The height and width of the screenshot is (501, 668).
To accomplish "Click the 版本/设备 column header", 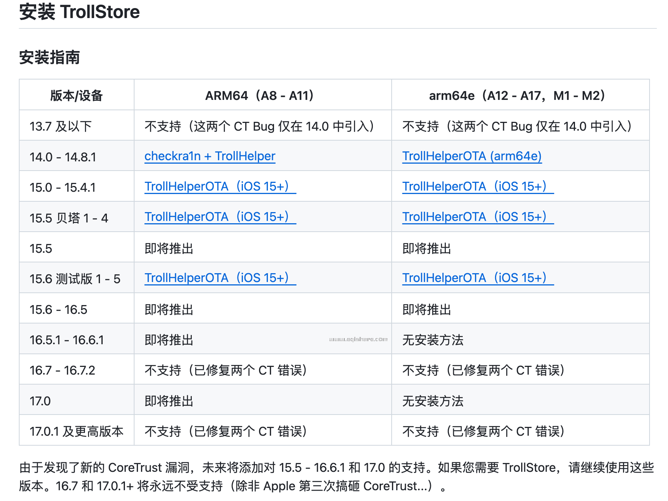I will [x=76, y=95].
